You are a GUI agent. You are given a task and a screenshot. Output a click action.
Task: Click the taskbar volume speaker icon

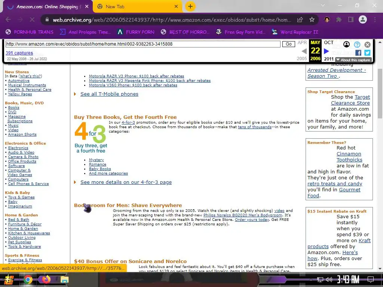click(329, 280)
